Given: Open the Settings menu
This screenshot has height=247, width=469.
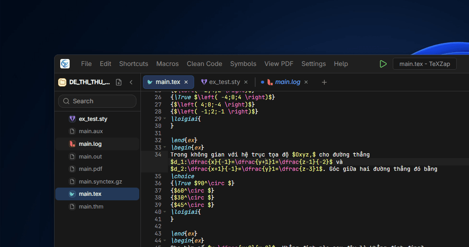Looking at the screenshot, I should click(x=313, y=63).
